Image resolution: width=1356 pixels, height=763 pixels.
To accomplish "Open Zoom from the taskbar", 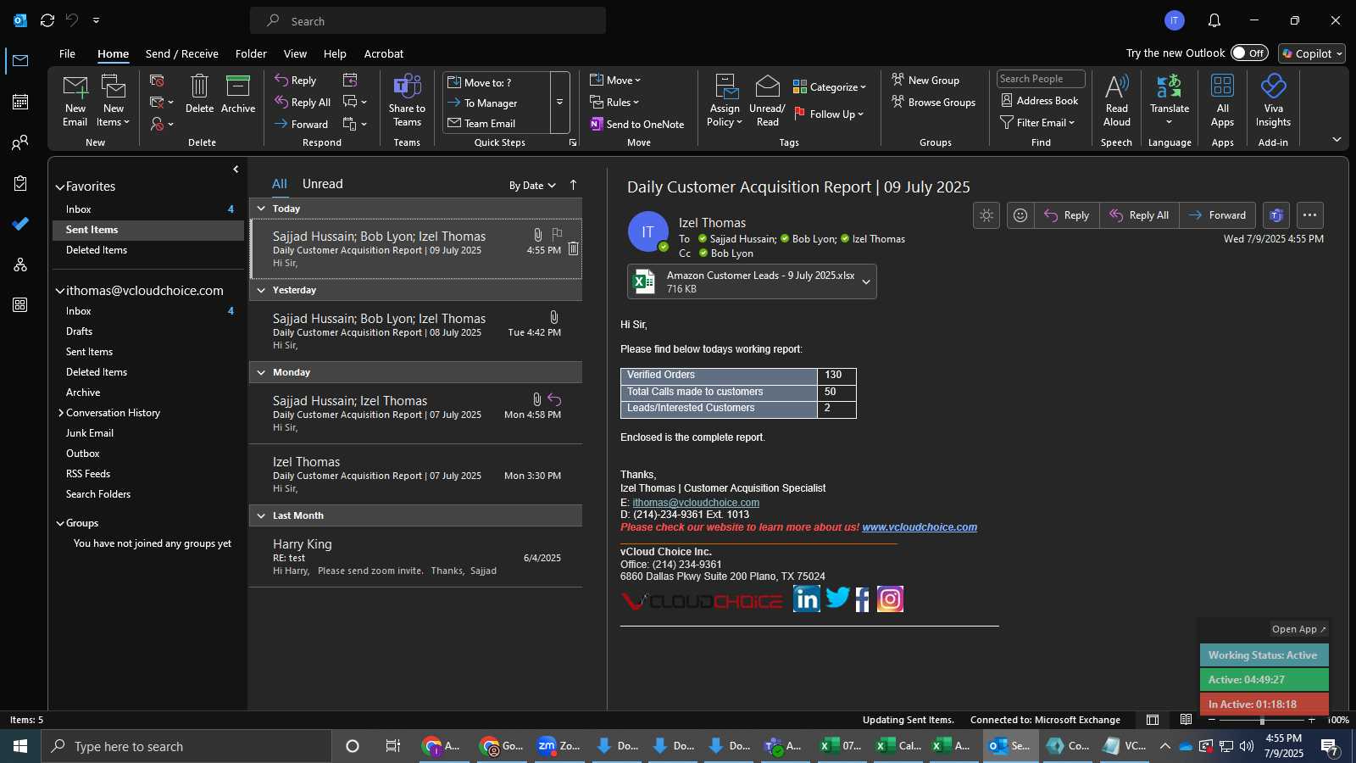I will [559, 746].
